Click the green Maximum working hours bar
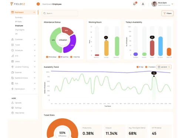185x138 pixels. click(x=117, y=46)
